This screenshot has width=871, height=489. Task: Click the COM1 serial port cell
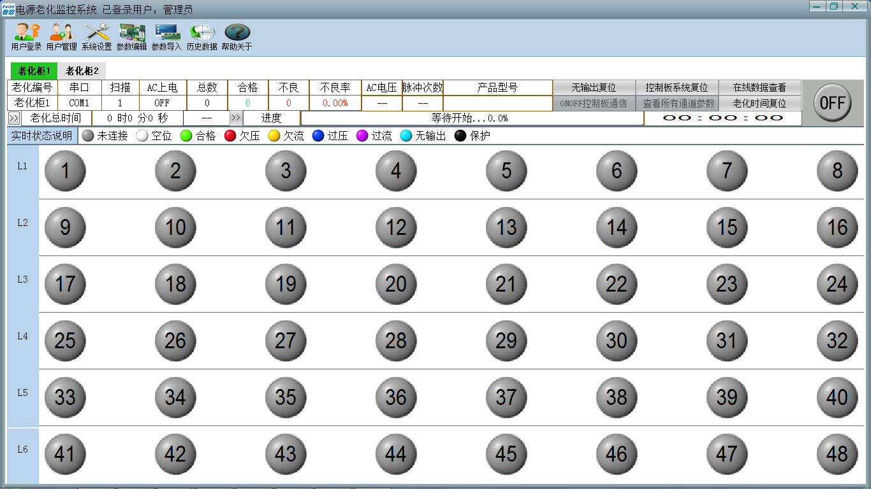pos(79,103)
